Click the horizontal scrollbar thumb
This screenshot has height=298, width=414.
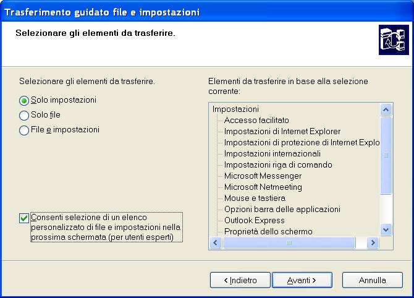(289, 243)
